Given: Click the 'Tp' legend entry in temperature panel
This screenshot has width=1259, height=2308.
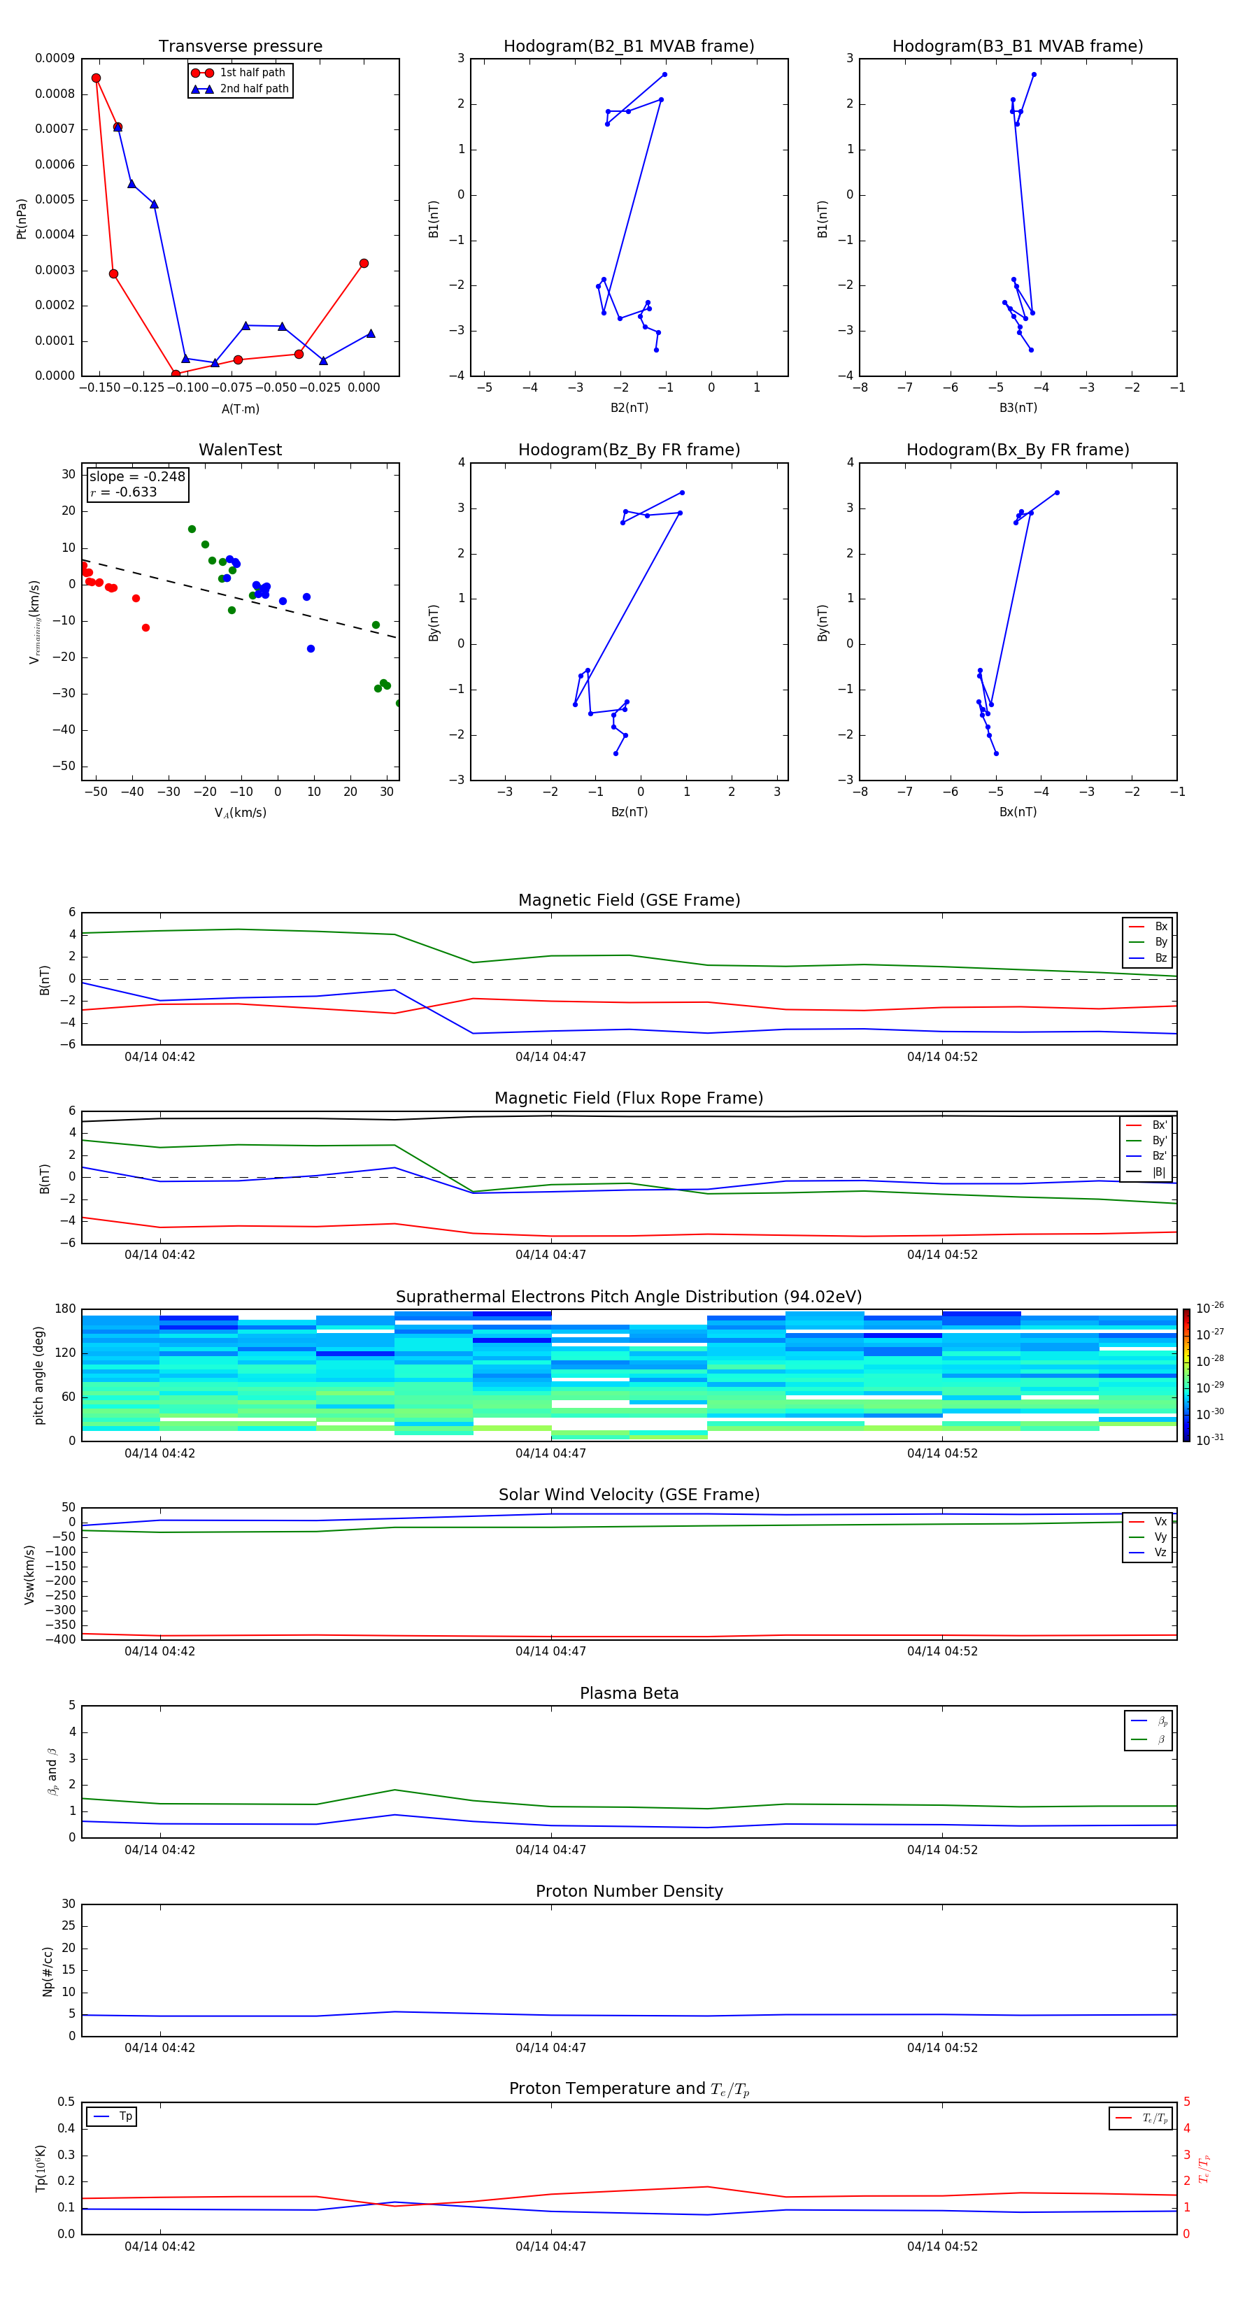Looking at the screenshot, I should 112,2117.
